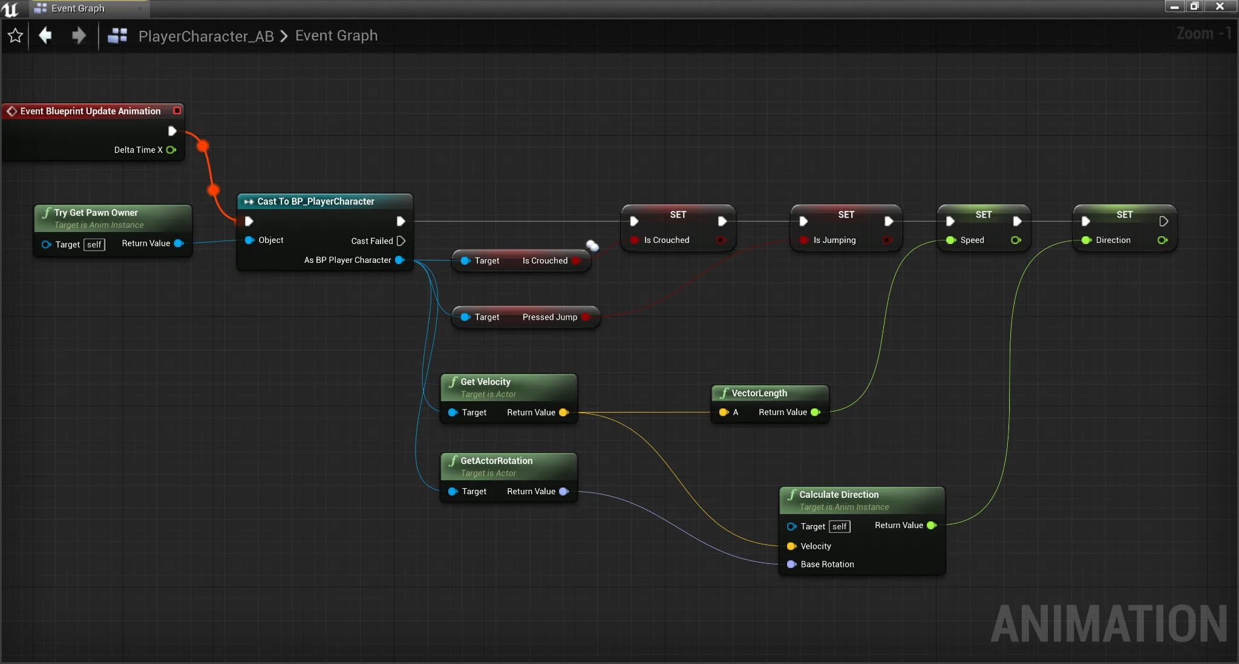Open PlayerCharacter_AB breadcrumb link
This screenshot has width=1239, height=664.
click(x=206, y=36)
